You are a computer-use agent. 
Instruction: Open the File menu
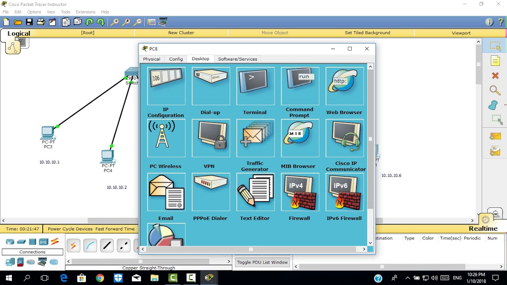[6, 12]
